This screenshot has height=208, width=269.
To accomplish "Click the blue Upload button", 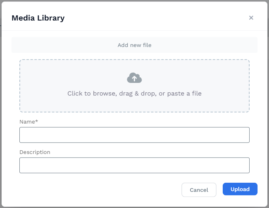I will pos(240,189).
